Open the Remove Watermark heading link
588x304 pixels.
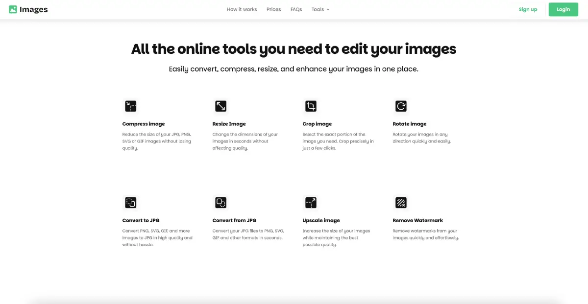[417, 220]
